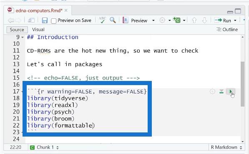Show the document in a new window

tap(31, 20)
